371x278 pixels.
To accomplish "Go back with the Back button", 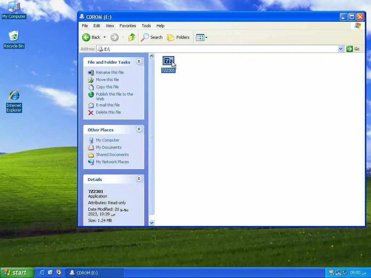I will tap(91, 37).
